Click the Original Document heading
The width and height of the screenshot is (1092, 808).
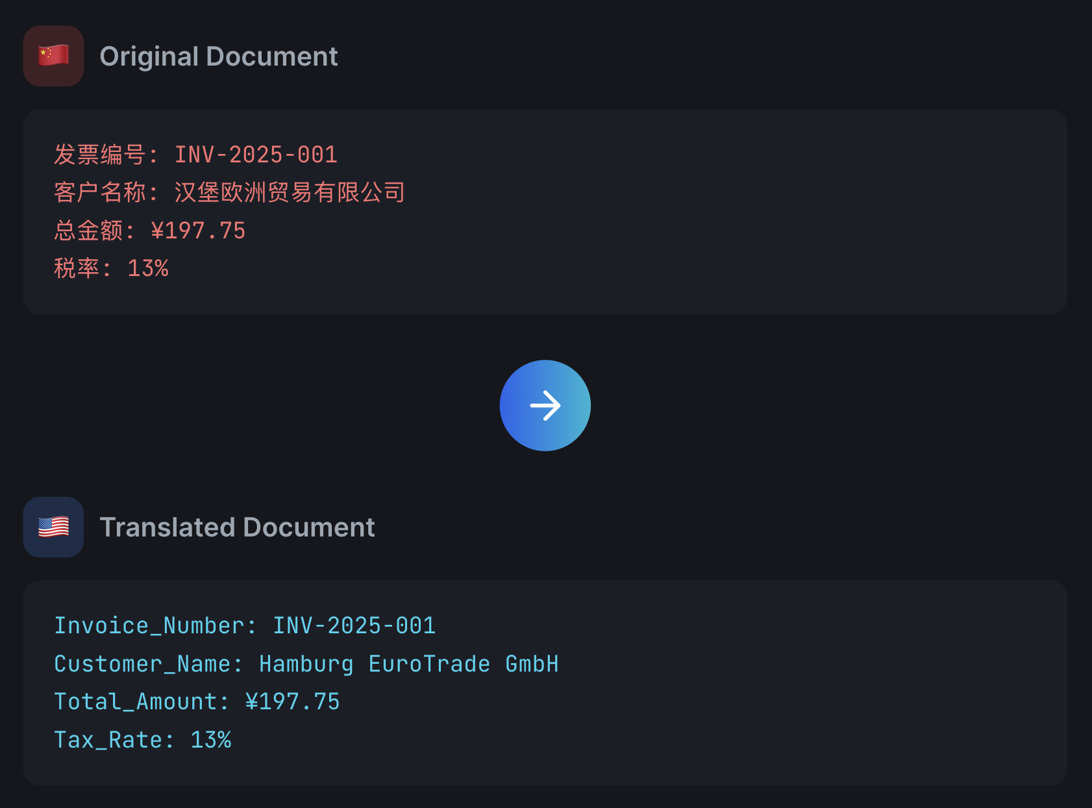pos(218,57)
